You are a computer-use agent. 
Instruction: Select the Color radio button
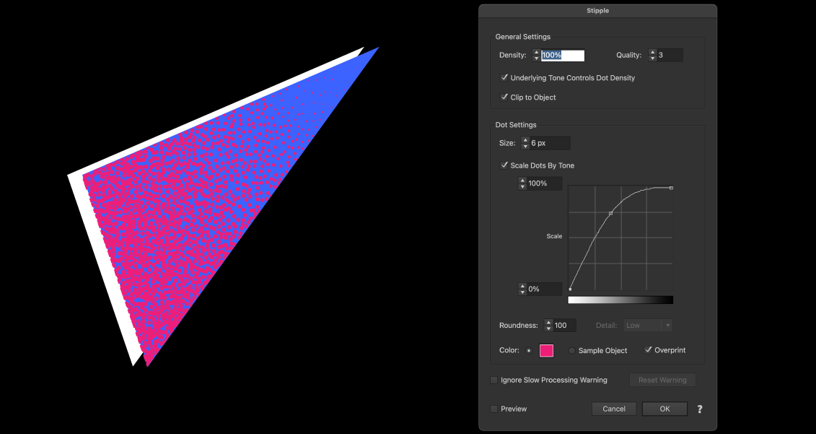[529, 351]
